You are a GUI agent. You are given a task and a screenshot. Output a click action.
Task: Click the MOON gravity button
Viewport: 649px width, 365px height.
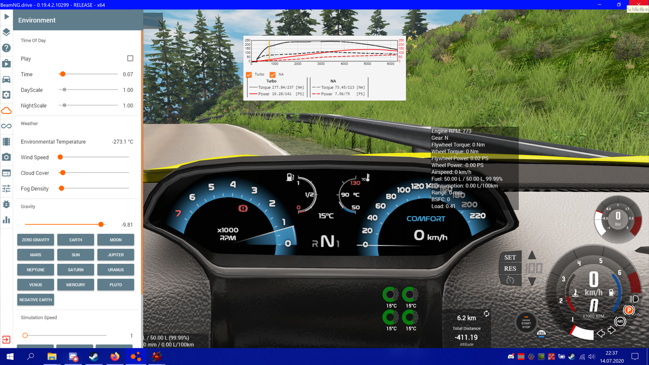[x=116, y=240]
